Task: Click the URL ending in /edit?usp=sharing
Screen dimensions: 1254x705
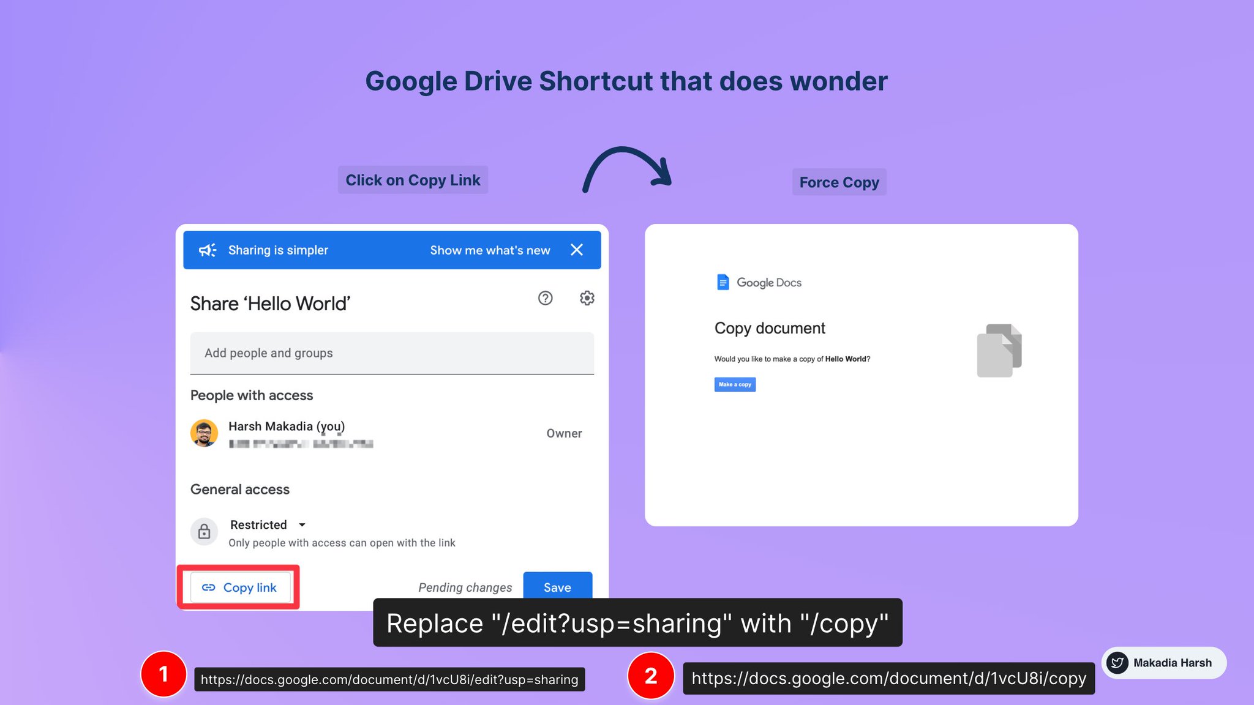Action: [x=389, y=679]
